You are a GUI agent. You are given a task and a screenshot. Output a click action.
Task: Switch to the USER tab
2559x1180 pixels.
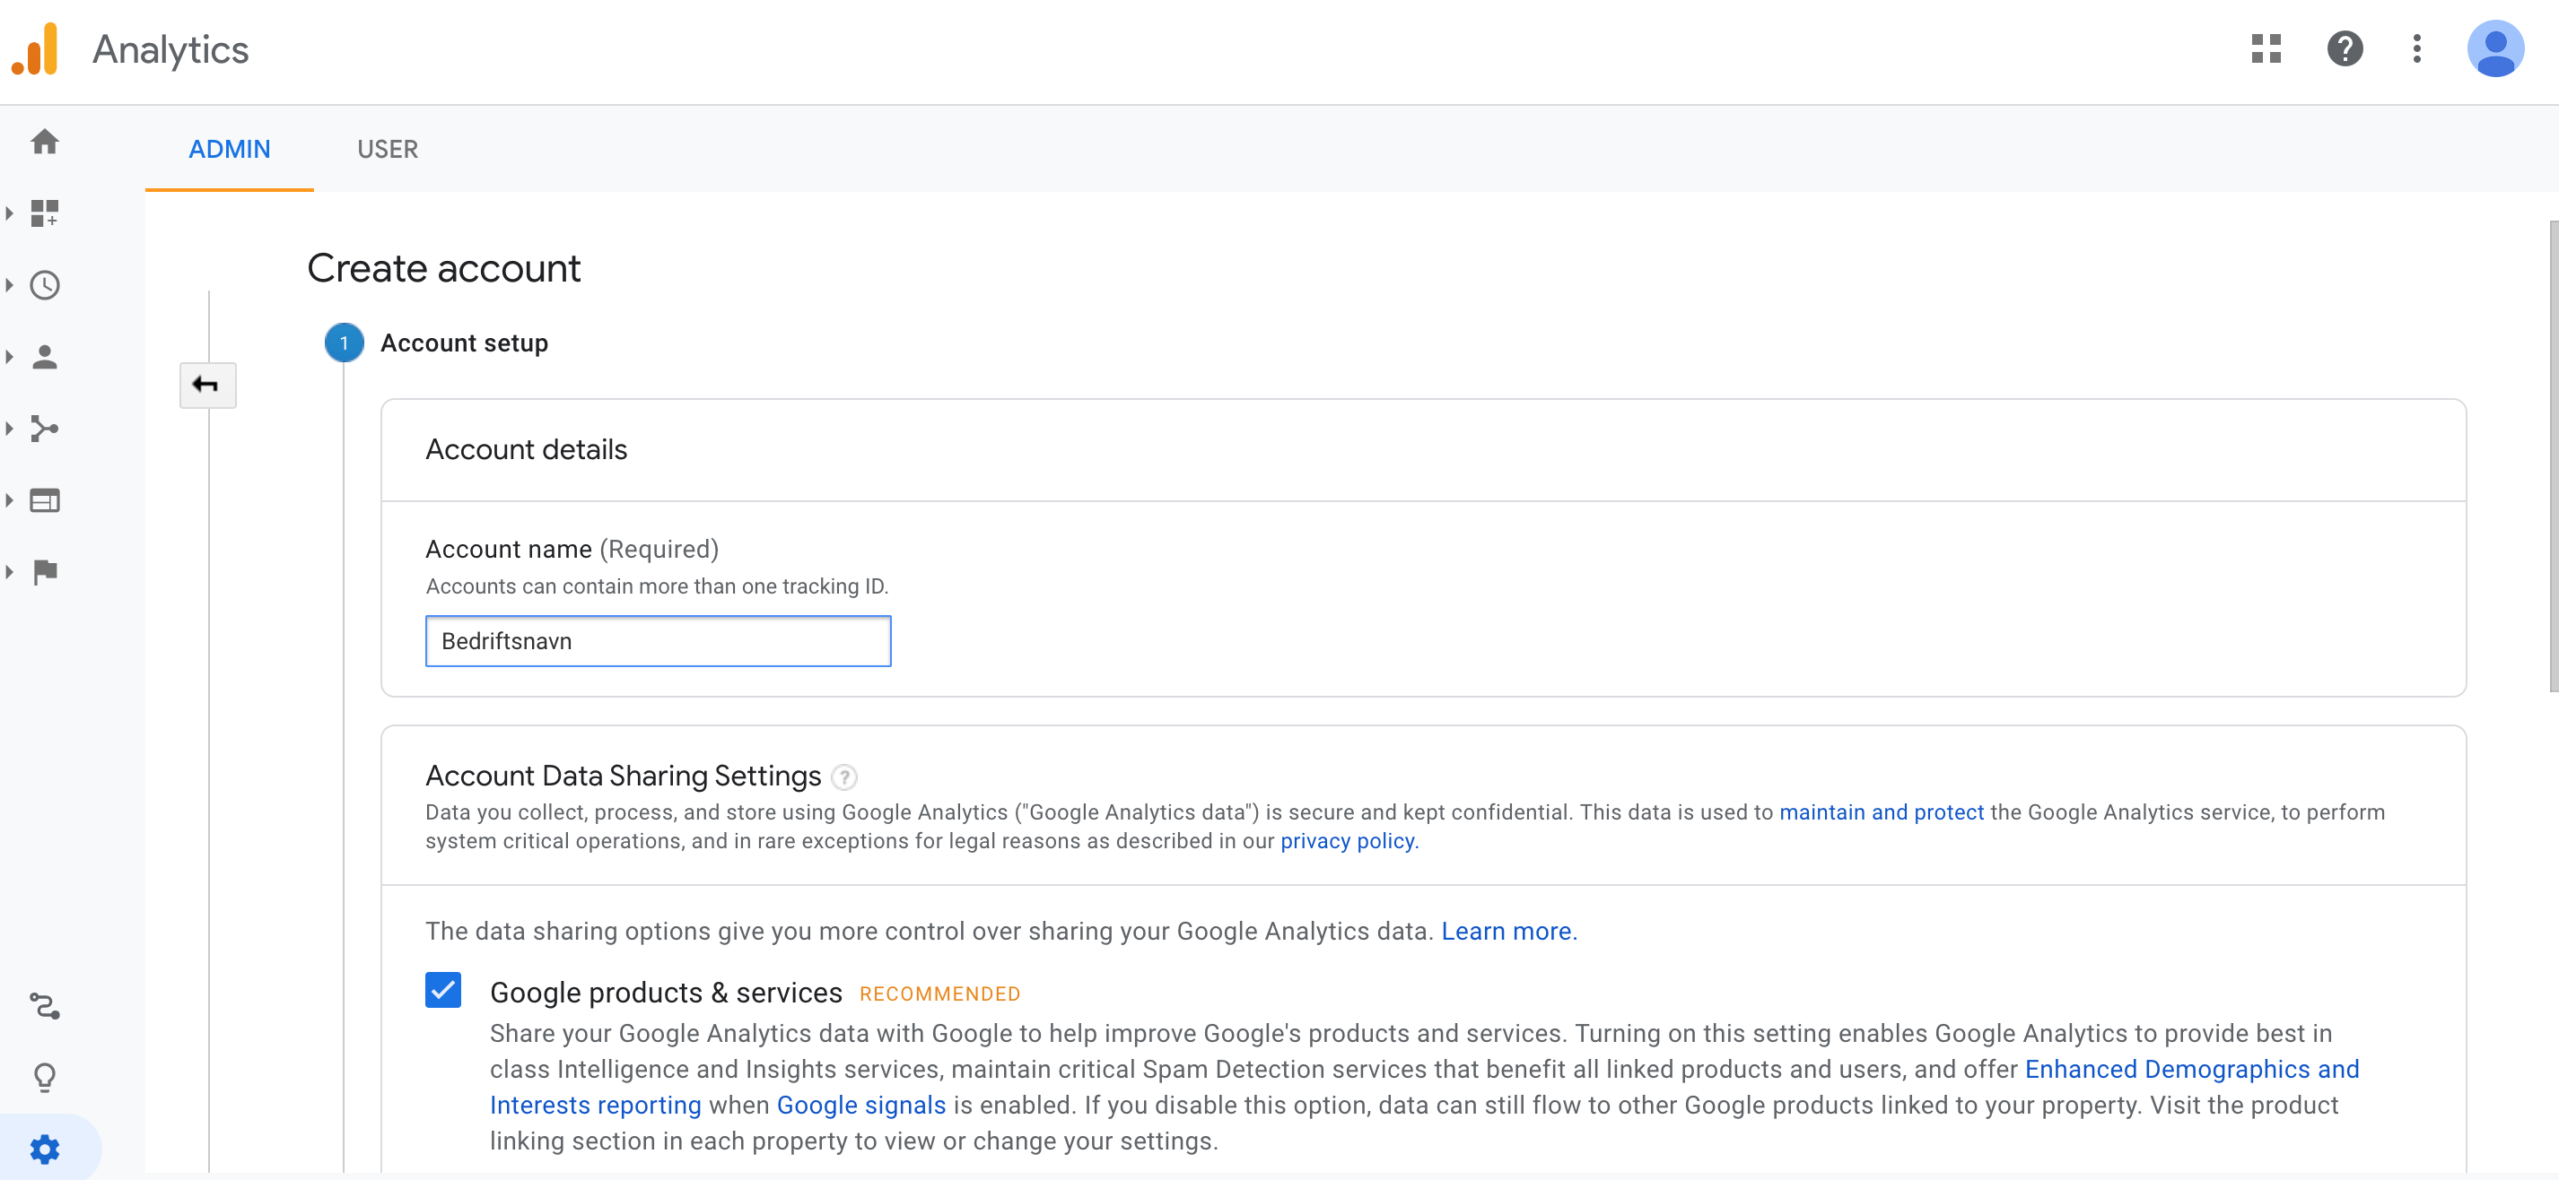[x=388, y=149]
